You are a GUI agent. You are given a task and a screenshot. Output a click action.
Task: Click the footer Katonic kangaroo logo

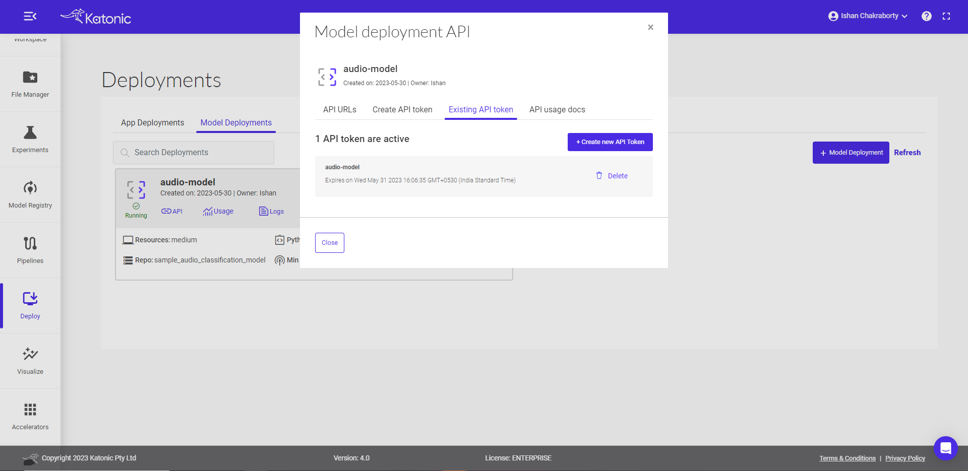31,459
